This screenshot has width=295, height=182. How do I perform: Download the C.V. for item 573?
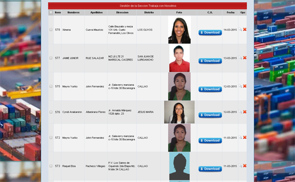(210, 169)
